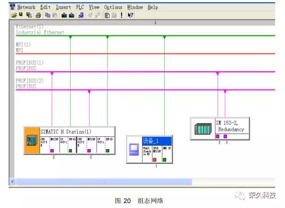
Task: Click the Open project toolbar icon
Action: (14, 15)
